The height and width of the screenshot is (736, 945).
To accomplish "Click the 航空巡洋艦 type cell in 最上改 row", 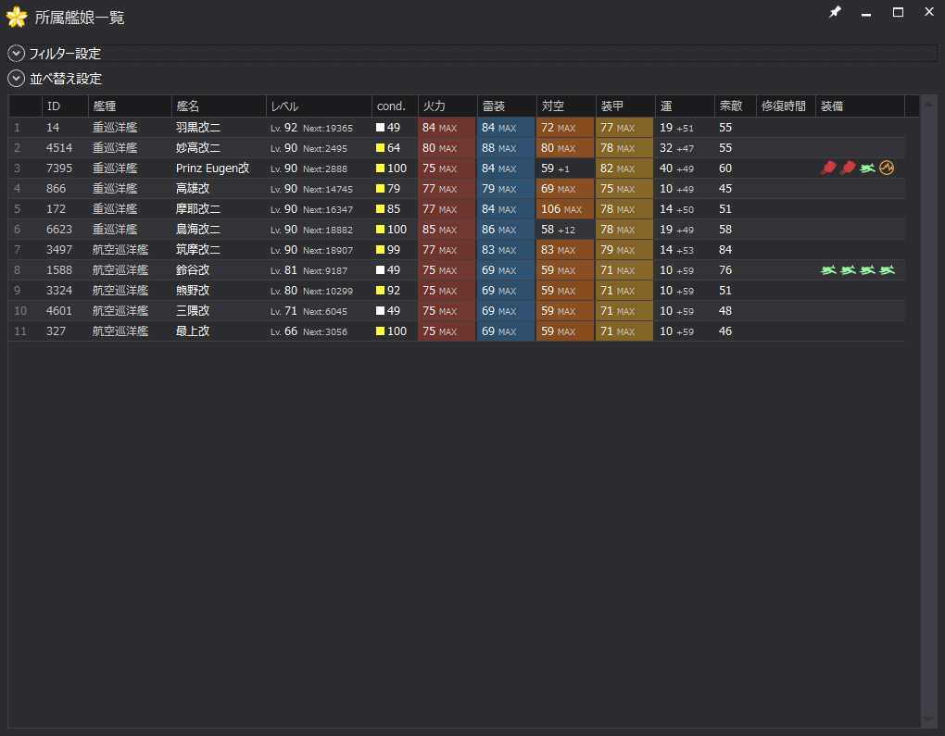I will pyautogui.click(x=120, y=331).
